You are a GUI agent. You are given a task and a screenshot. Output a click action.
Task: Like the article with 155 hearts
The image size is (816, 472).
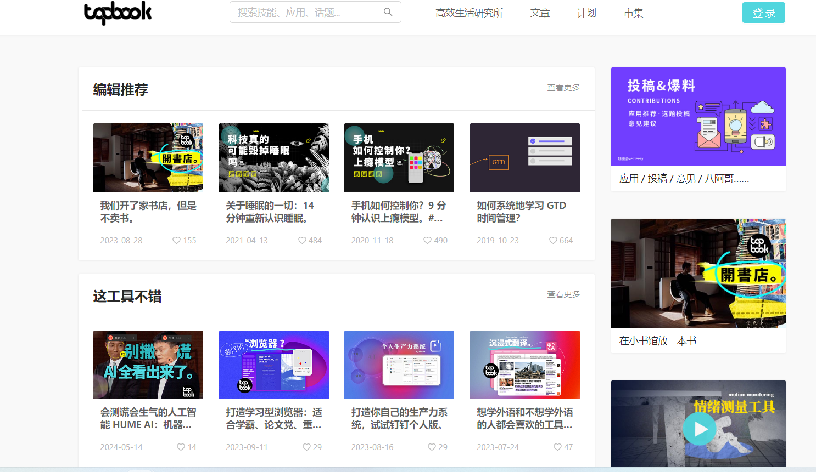point(176,241)
